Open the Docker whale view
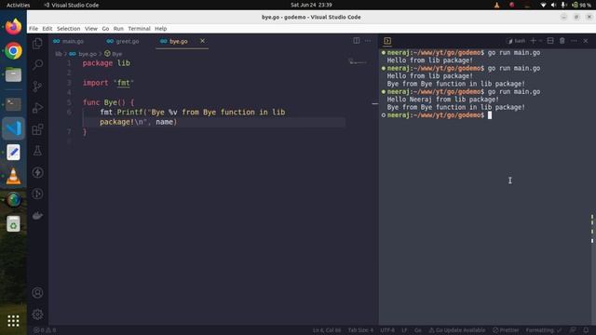The image size is (596, 335). [x=37, y=216]
